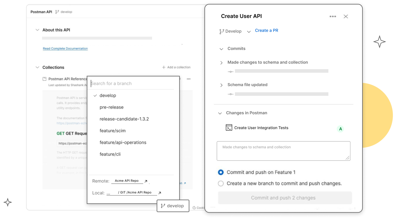Viewport: 400px width, 220px height.
Task: Click the terminal icon for Create User Integration Tests
Action: click(x=229, y=128)
